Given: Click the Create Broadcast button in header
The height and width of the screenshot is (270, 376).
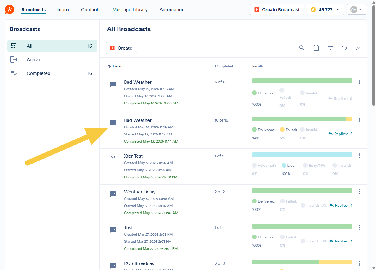Looking at the screenshot, I should click(x=277, y=9).
